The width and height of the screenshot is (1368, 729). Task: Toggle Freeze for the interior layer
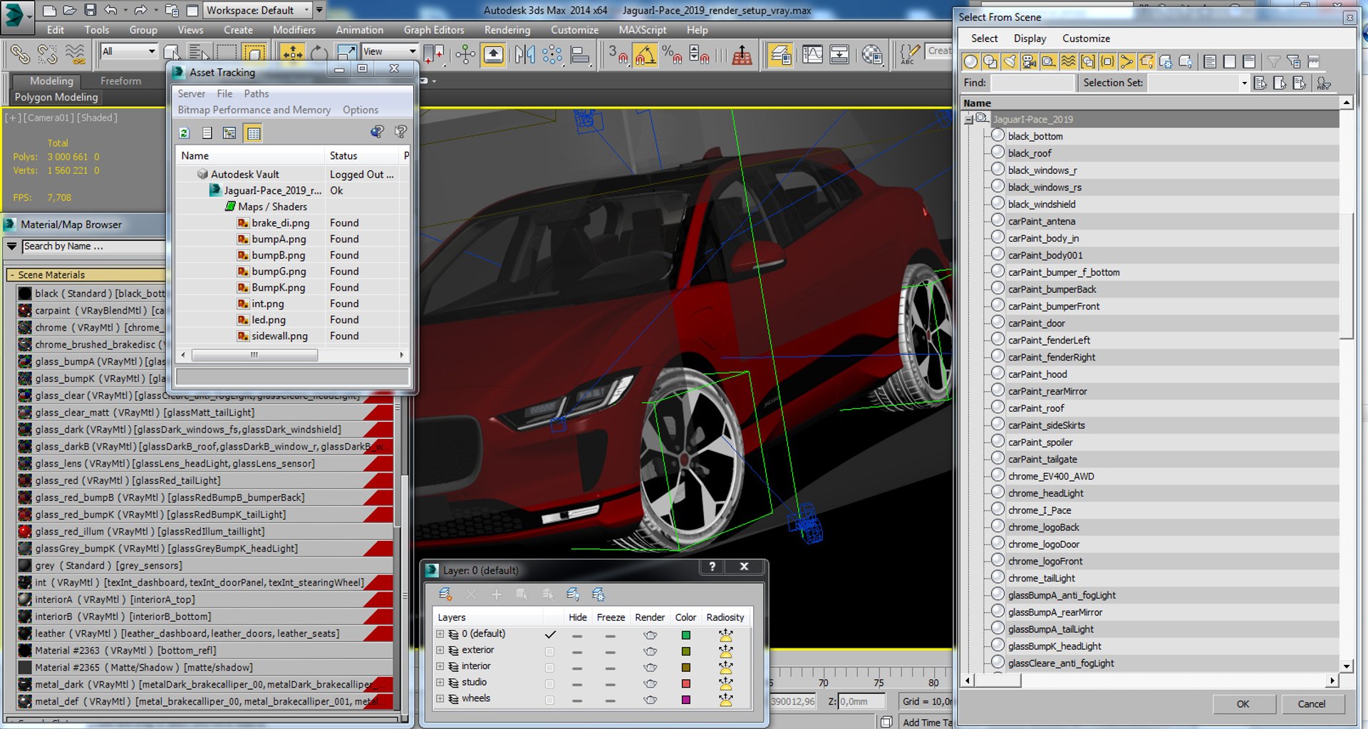[x=611, y=667]
